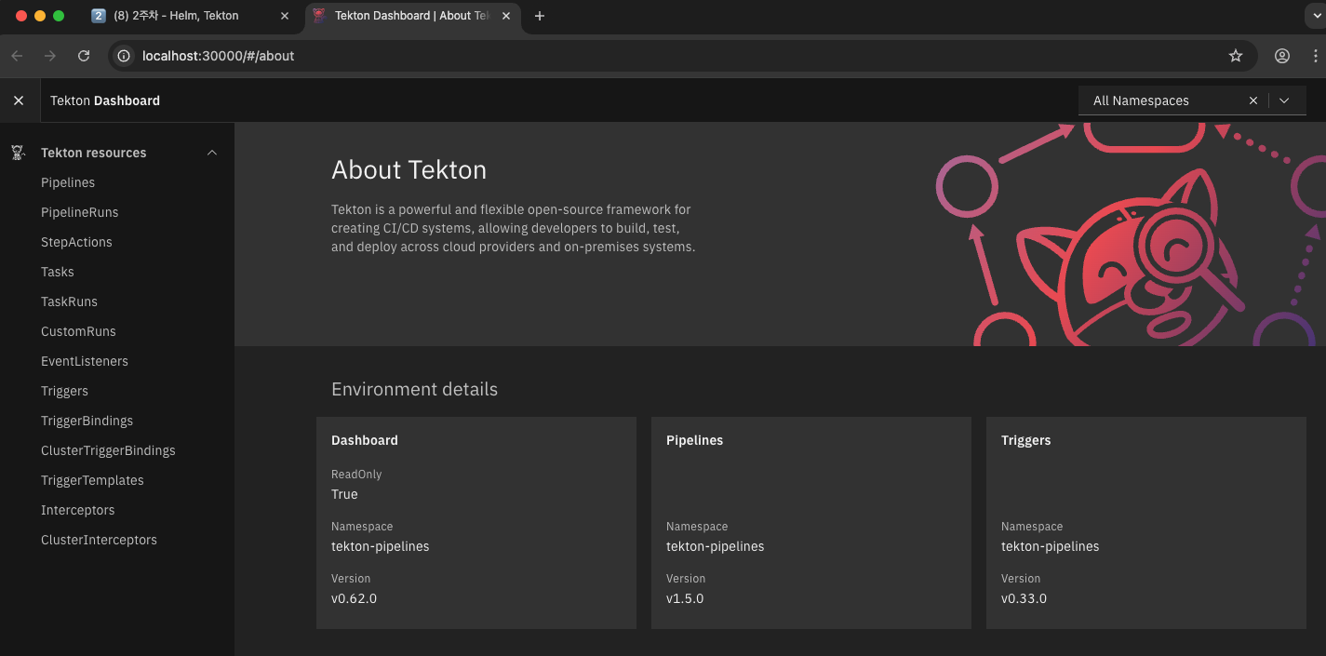Image resolution: width=1326 pixels, height=656 pixels.
Task: Collapse the Tekton resources section
Action: click(212, 153)
